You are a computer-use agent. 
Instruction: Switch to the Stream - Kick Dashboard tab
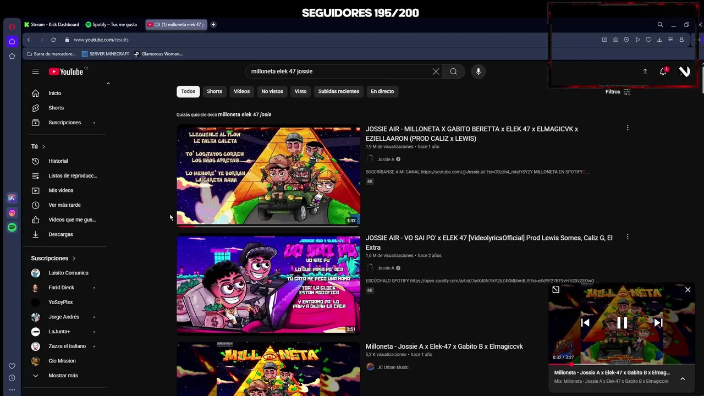click(52, 24)
